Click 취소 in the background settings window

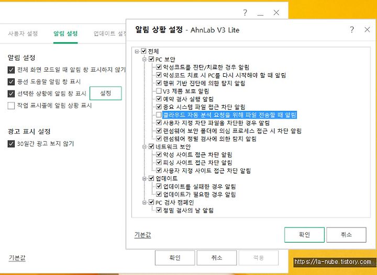(x=217, y=258)
